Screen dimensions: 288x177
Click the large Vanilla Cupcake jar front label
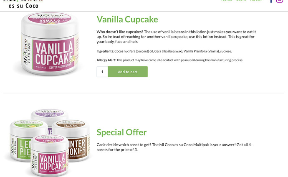tap(53, 53)
